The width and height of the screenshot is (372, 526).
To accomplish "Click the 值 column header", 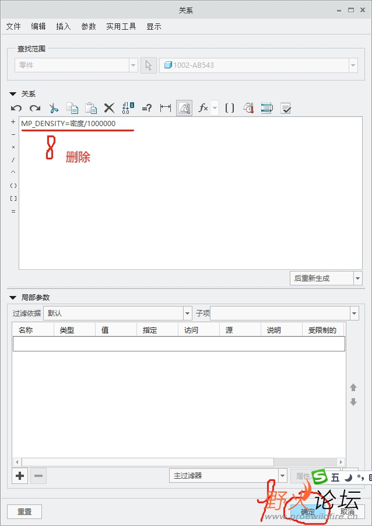I will (x=116, y=330).
